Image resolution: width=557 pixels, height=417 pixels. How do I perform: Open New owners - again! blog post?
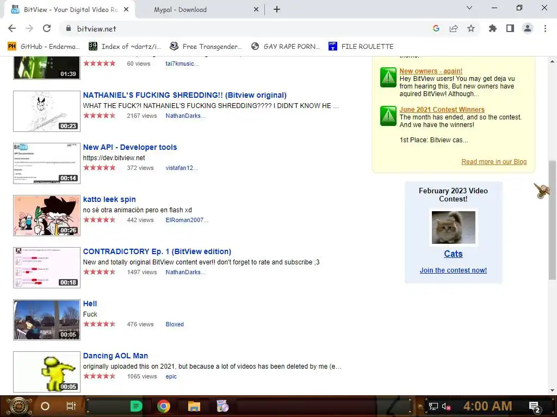[x=431, y=71]
